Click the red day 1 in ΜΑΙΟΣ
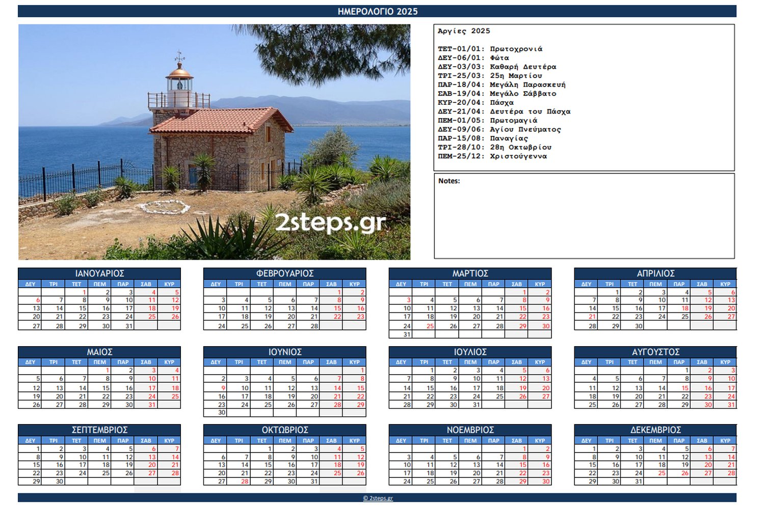The width and height of the screenshot is (764, 509). pos(99,371)
